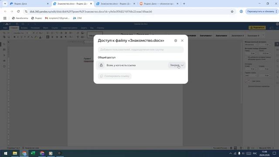
Task: Switch to the Макет ribbon tab
Action: 45,28
